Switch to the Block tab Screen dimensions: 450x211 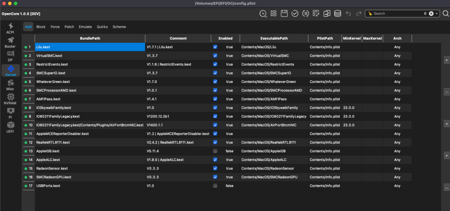tap(41, 27)
